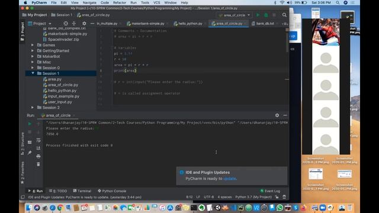Image resolution: width=379 pixels, height=213 pixels.
Task: Click the Session 1 breadcrumb in navigation bar
Action: pos(62,15)
